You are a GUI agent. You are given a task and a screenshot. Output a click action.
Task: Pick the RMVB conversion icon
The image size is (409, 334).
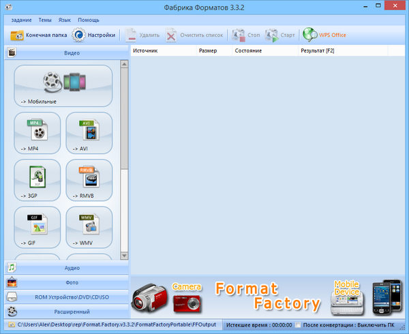89,180
